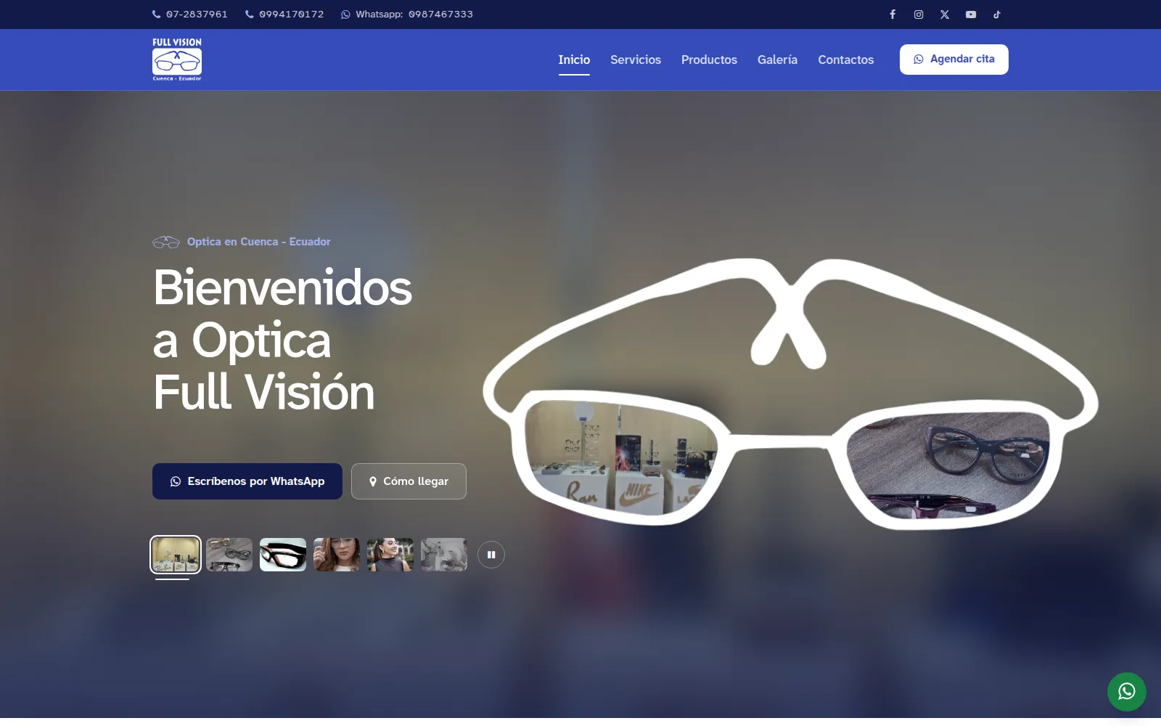
Task: Open Whatsapp: 0987467333 link
Action: [407, 15]
